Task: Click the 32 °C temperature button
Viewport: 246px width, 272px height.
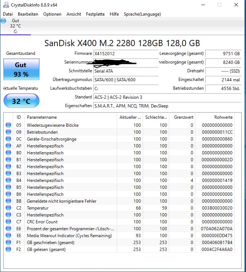Action: [x=21, y=101]
